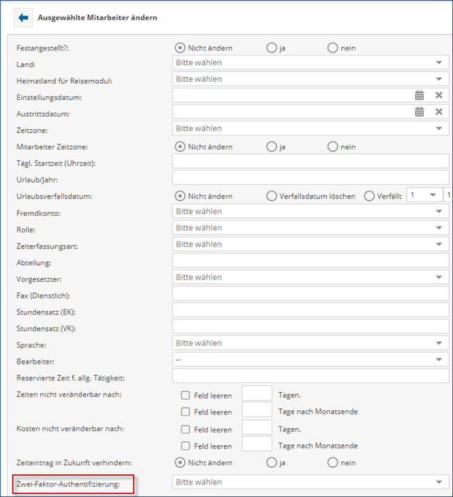Click the back arrow icon
The width and height of the screenshot is (453, 497).
[x=21, y=17]
